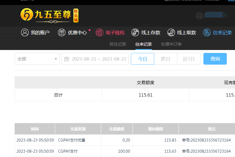Click the user avatar icon
Viewport: 235px width, 157px height.
coord(199,16)
